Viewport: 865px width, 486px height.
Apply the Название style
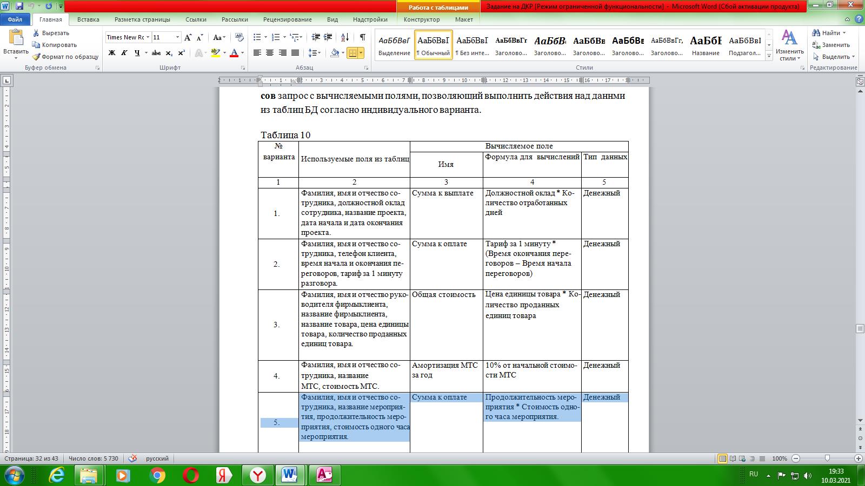click(x=706, y=45)
